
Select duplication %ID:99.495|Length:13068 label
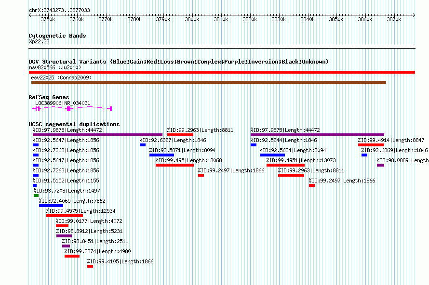189,160
